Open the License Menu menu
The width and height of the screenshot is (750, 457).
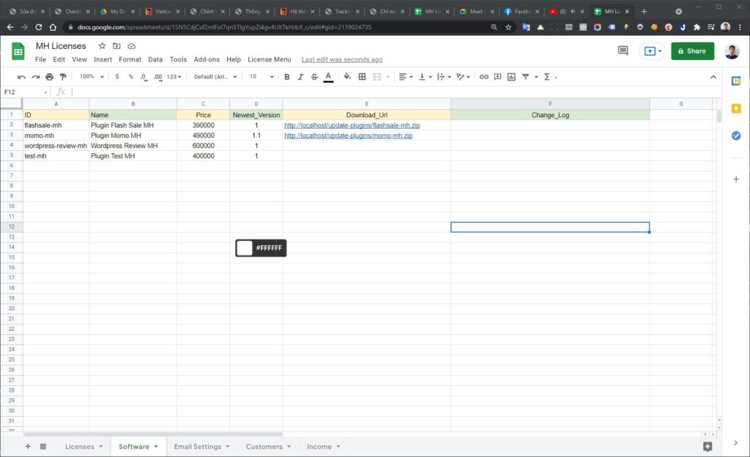(269, 59)
